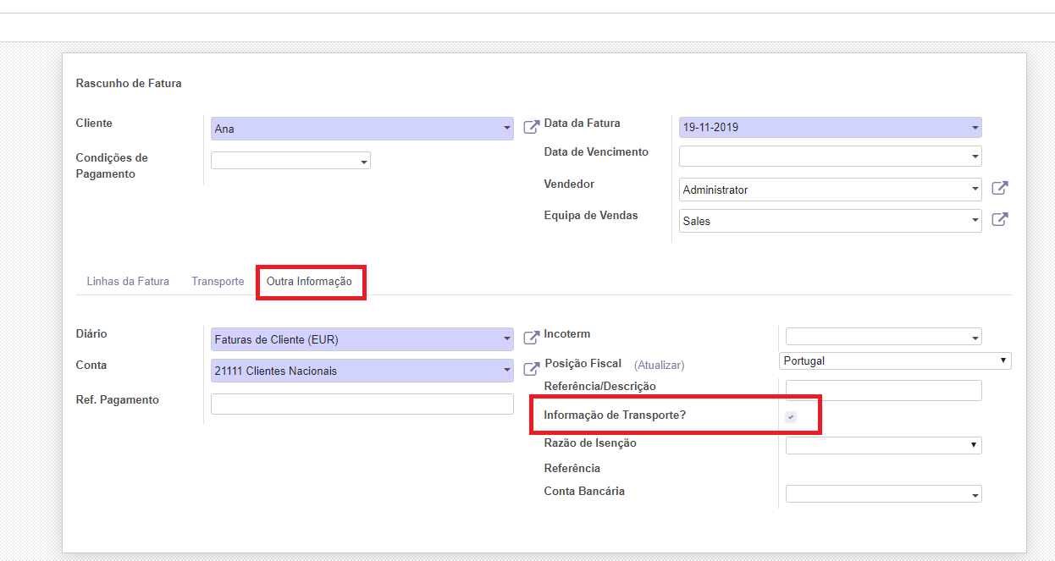The image size is (1055, 561).
Task: Open Data de Vencimento dropdown
Action: pos(830,157)
